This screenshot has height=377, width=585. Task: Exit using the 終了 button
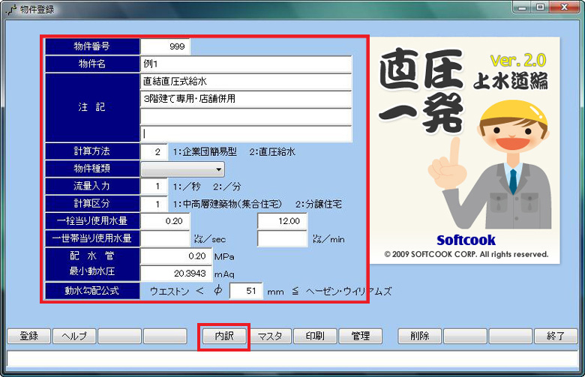click(x=556, y=336)
